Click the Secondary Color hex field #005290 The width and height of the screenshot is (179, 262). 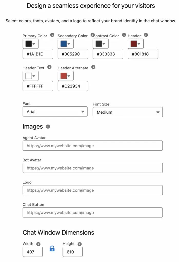pos(73,54)
